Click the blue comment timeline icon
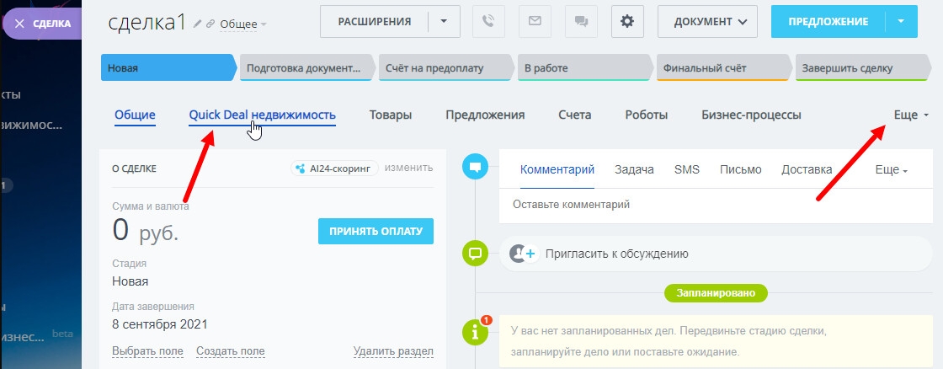Screen dimensions: 943x369 click(x=476, y=168)
